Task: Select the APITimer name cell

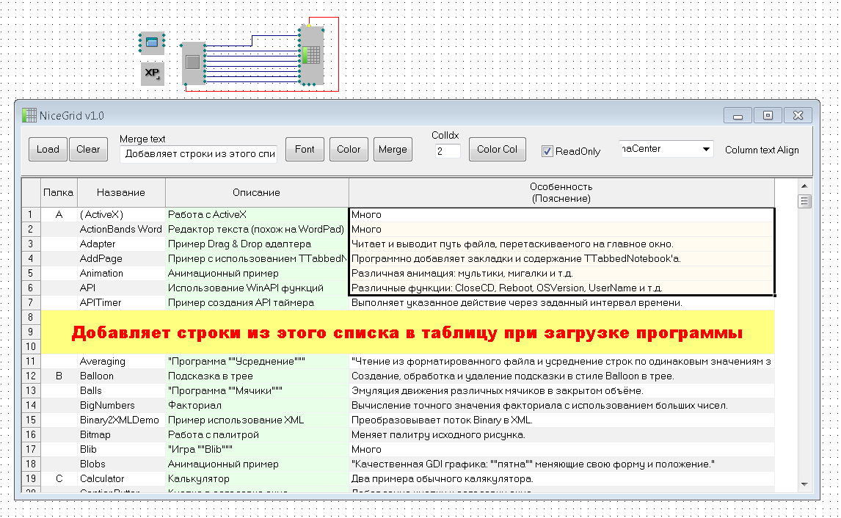Action: (121, 302)
